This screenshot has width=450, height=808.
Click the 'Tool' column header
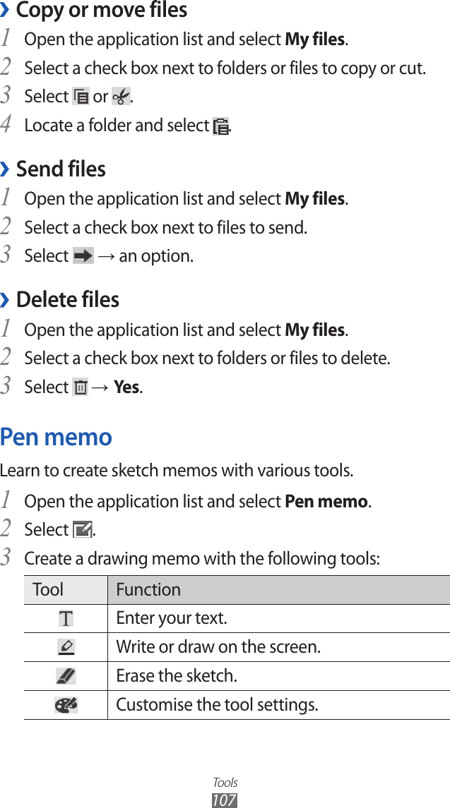coord(48,589)
